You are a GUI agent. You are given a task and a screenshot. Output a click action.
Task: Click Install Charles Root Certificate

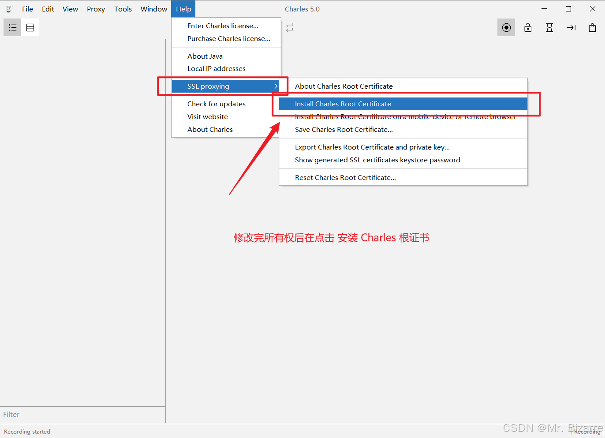click(x=403, y=104)
